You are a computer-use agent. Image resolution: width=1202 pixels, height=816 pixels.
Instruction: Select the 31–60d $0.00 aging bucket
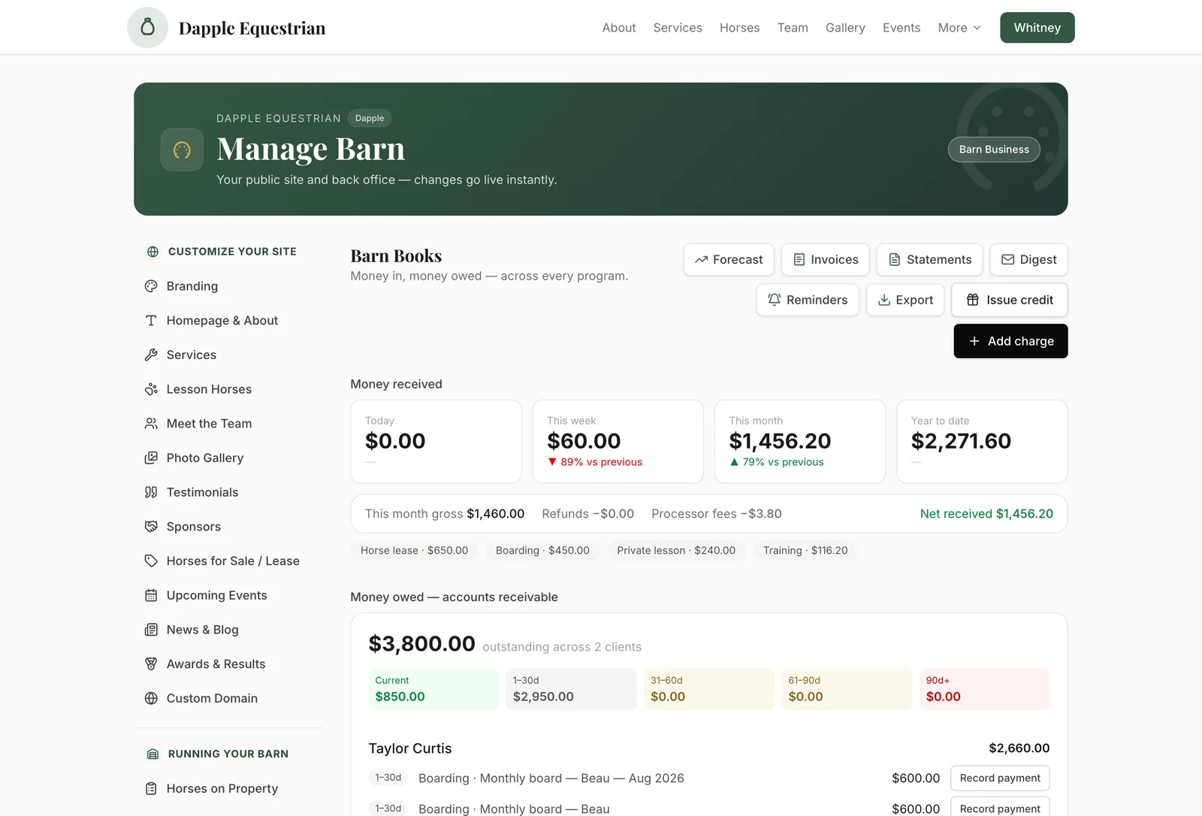tap(709, 689)
